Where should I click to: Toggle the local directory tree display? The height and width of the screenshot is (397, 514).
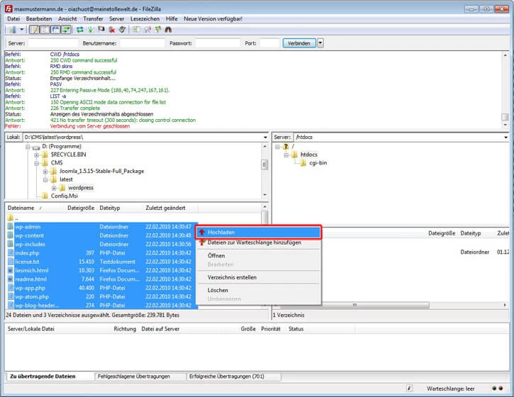[x=45, y=30]
